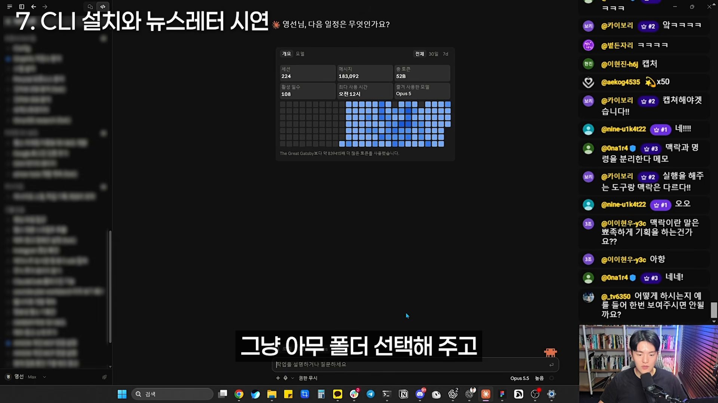The width and height of the screenshot is (718, 403).
Task: Switch to chat mode icon
Action: pos(90,7)
